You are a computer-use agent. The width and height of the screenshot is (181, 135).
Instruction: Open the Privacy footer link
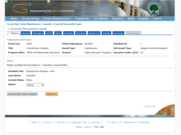47,122
